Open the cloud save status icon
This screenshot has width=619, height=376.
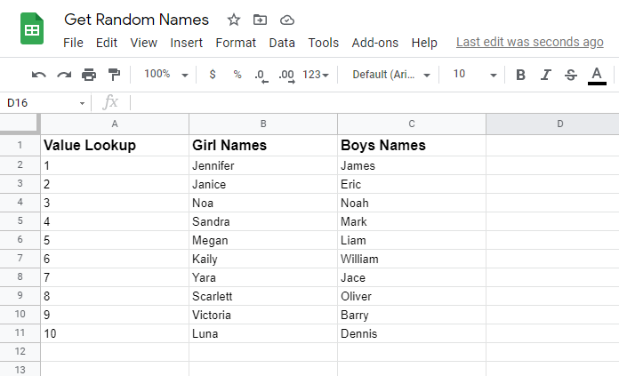click(x=286, y=20)
